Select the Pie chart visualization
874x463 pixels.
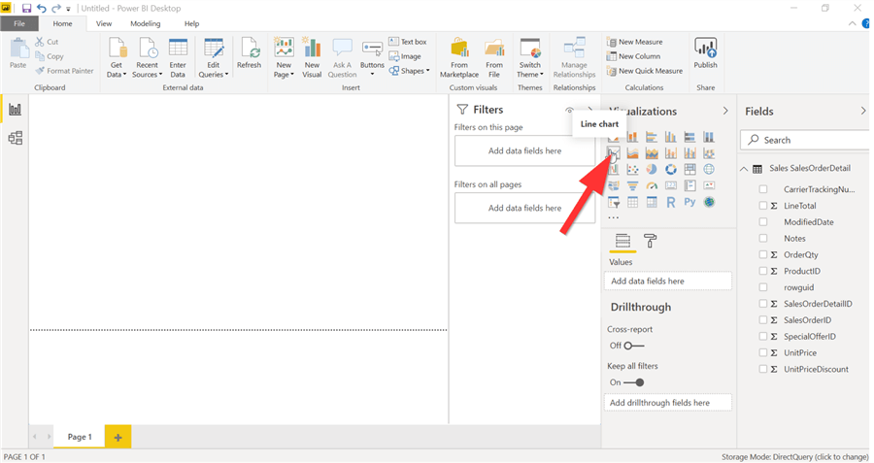coord(652,169)
